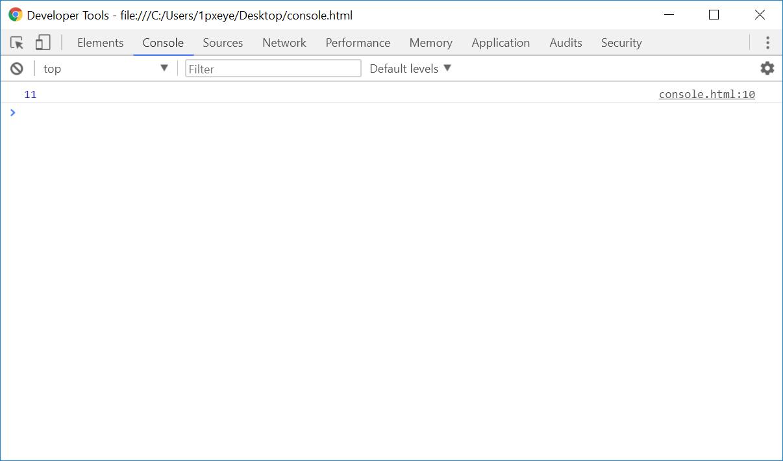Minimize the Developer Tools window
783x461 pixels.
(668, 15)
